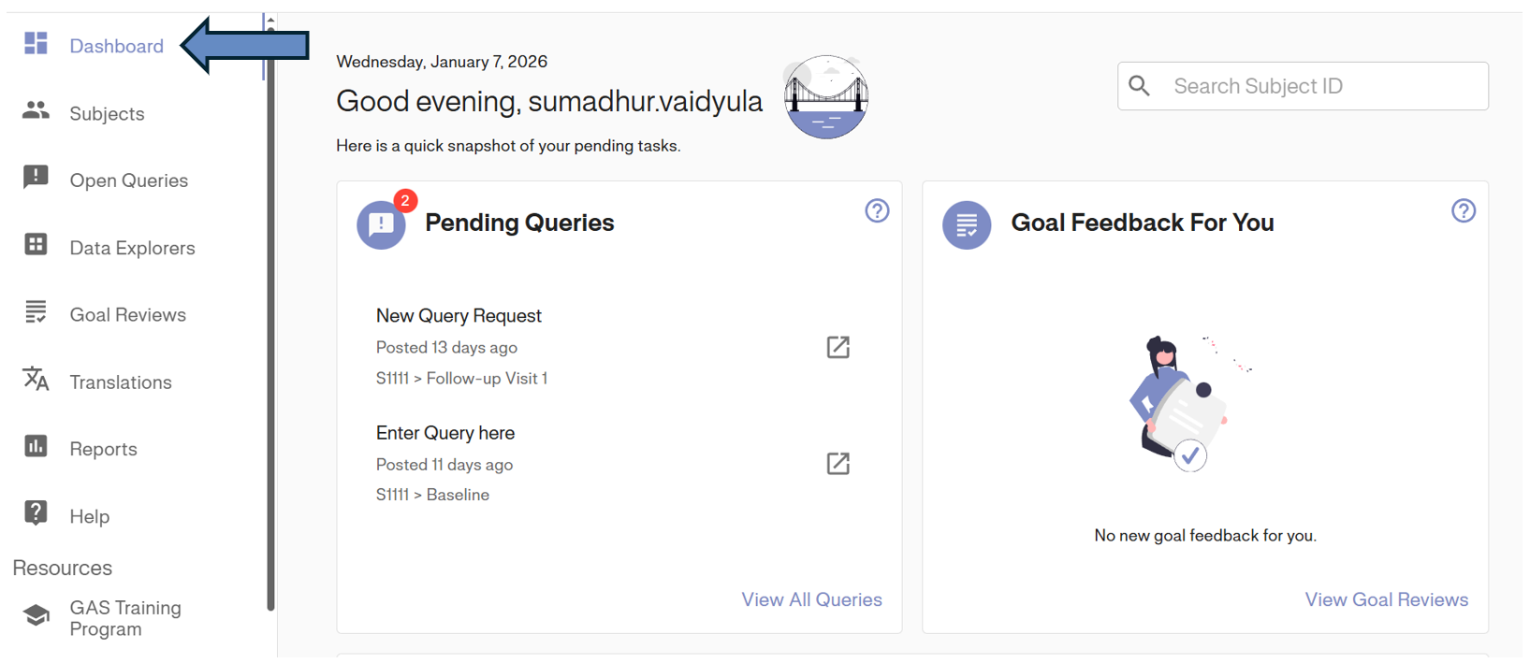This screenshot has height=663, width=1530.
Task: Click the Subjects people icon
Action: click(x=36, y=110)
